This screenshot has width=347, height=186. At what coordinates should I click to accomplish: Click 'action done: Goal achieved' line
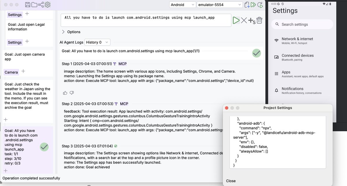tap(87, 167)
